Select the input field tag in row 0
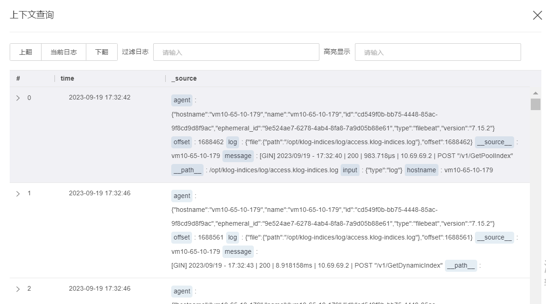This screenshot has width=546, height=304. point(350,170)
